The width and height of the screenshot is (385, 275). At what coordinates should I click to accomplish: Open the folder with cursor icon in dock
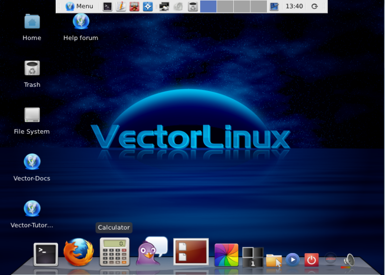point(274,260)
